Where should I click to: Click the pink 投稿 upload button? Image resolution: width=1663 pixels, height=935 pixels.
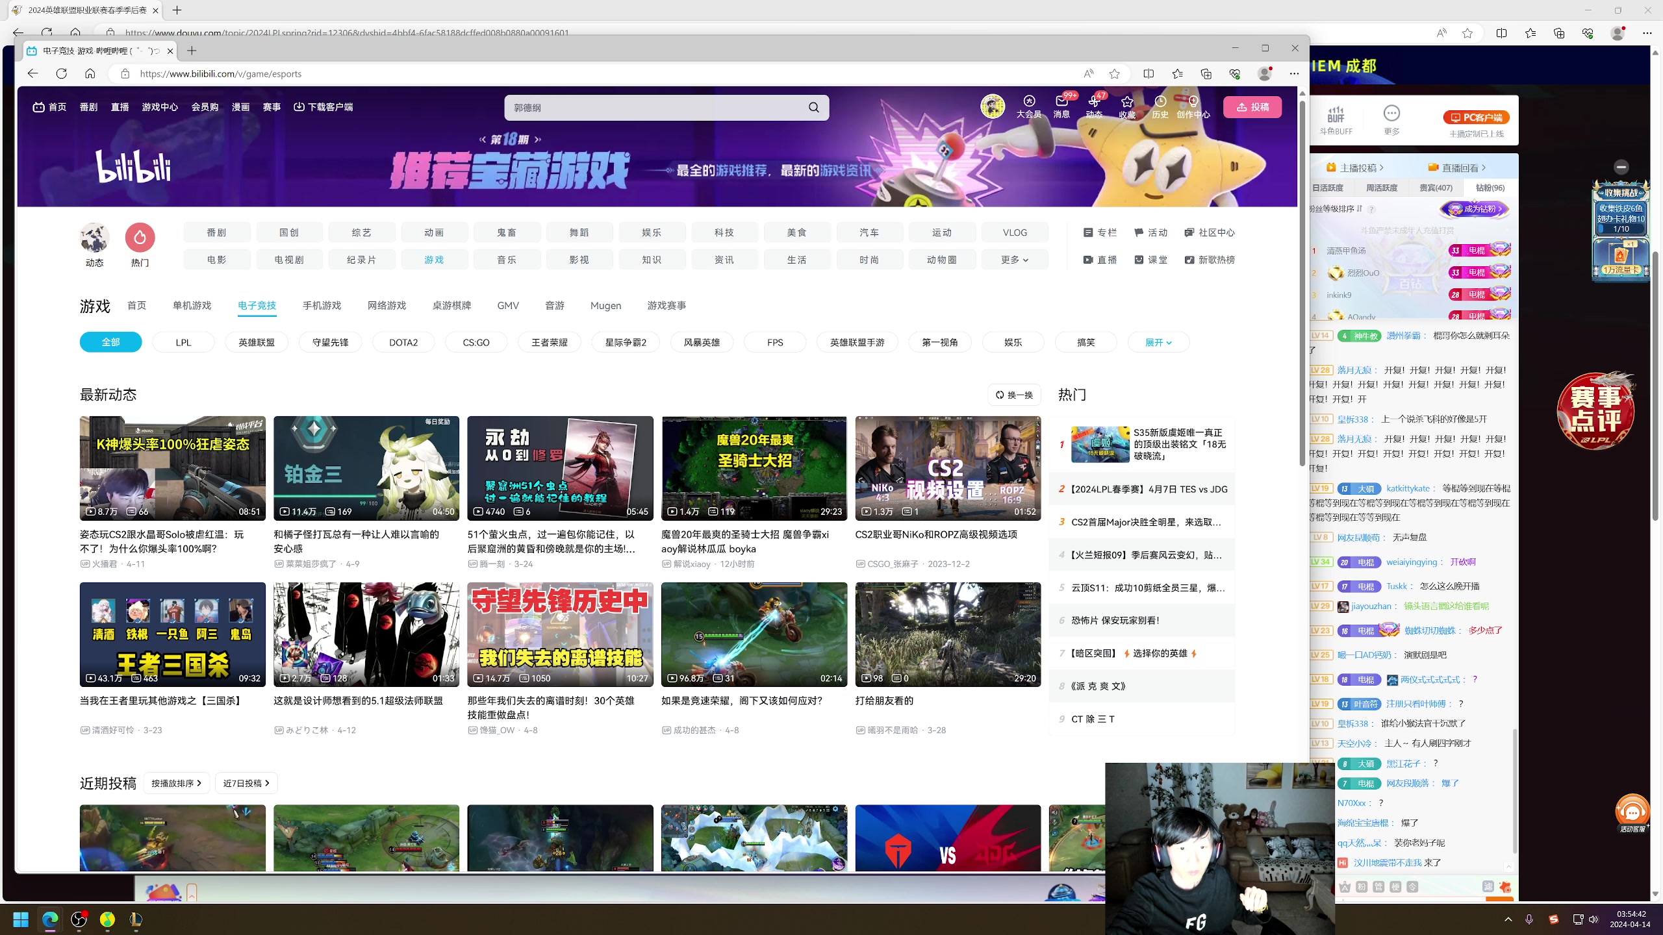(x=1252, y=107)
